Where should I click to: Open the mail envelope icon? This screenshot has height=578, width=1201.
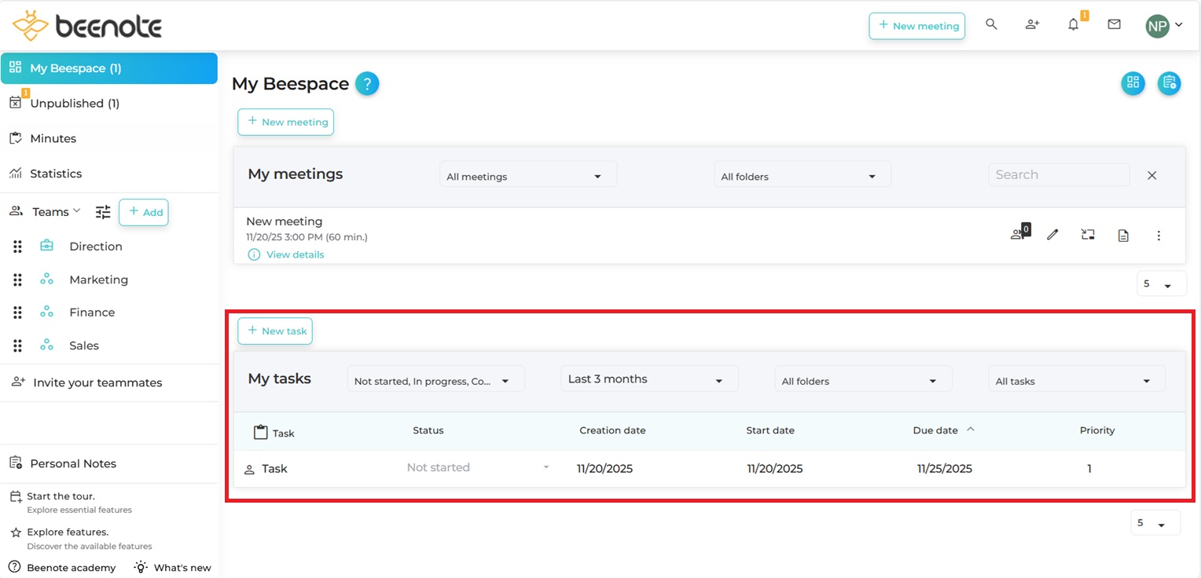pos(1114,25)
